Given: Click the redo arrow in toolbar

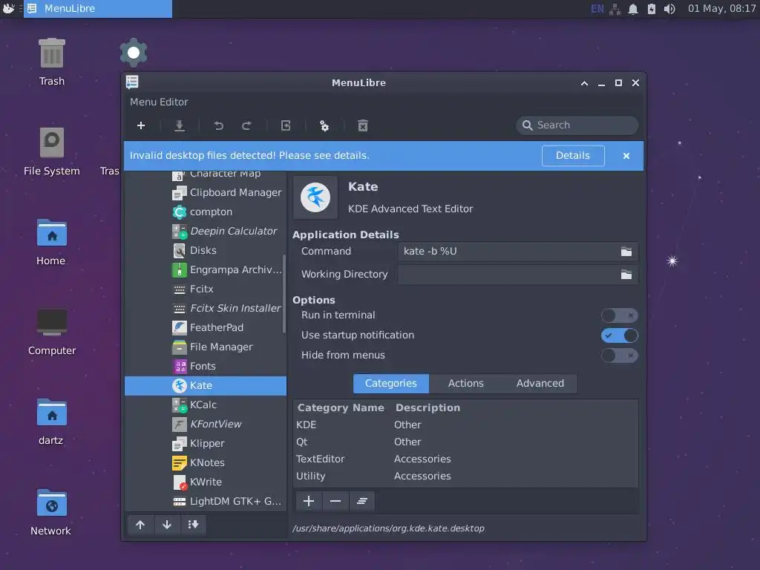Looking at the screenshot, I should tap(246, 125).
